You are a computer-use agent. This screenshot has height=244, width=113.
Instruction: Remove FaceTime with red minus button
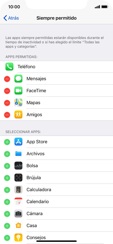tap(7, 91)
